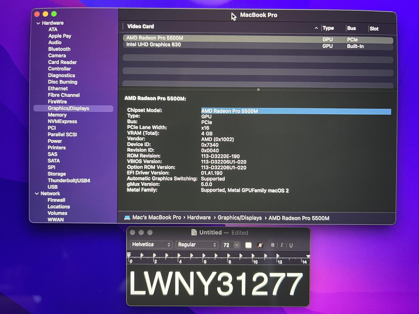This screenshot has width=419, height=314.
Task: Collapse the Network section
Action: click(37, 194)
